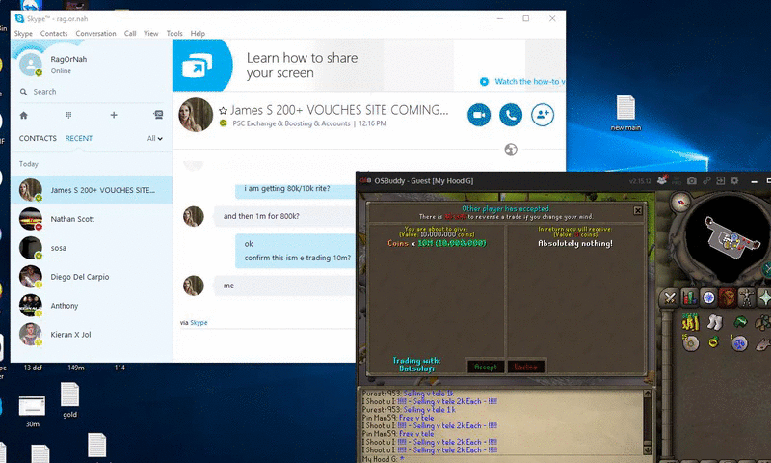Open the Skype menu

(23, 34)
